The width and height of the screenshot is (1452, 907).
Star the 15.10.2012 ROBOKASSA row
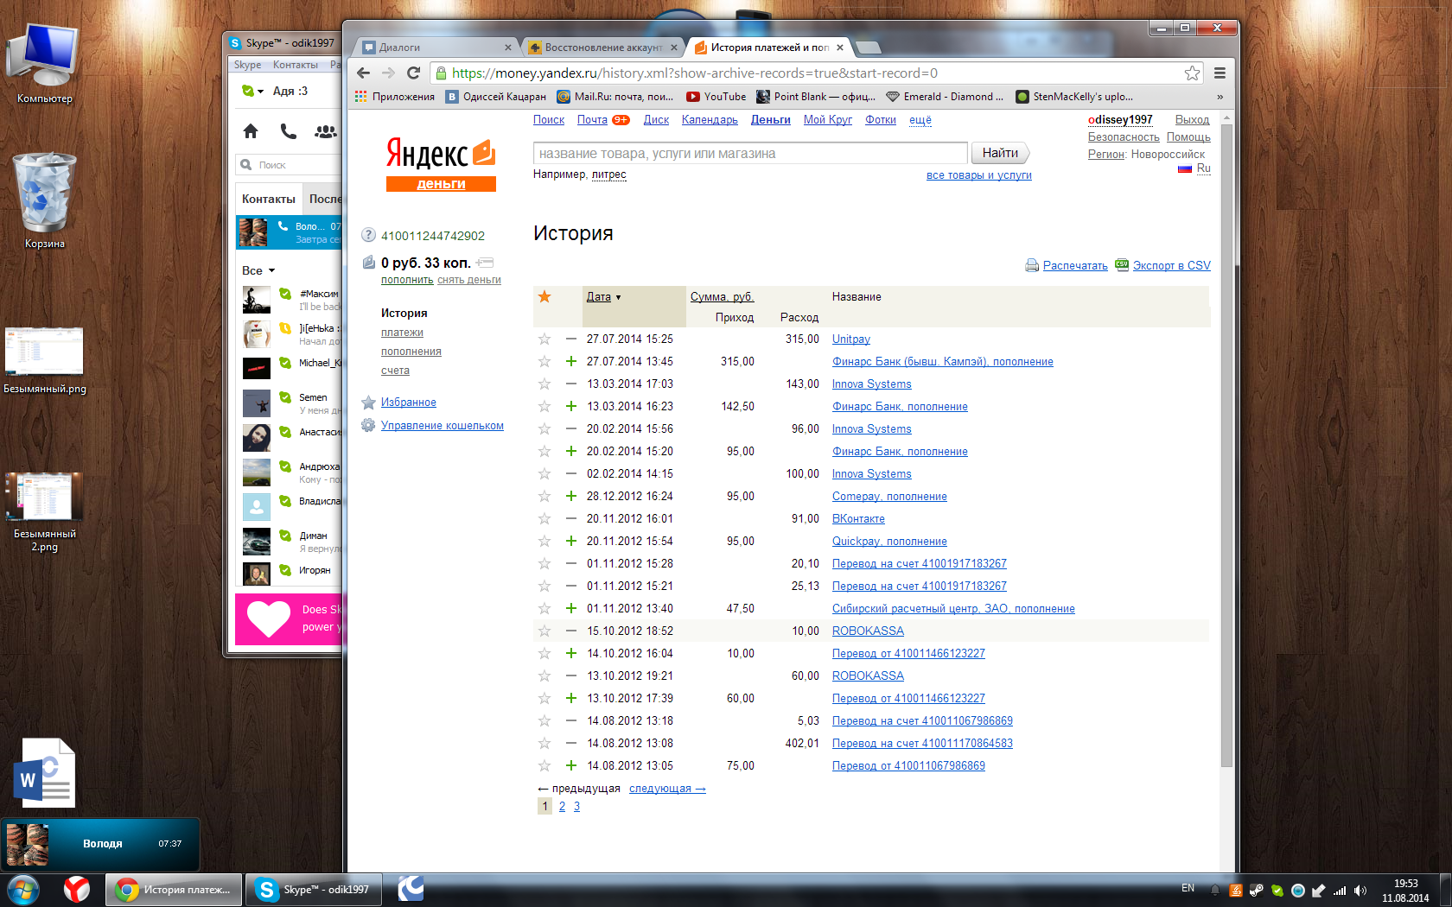544,631
